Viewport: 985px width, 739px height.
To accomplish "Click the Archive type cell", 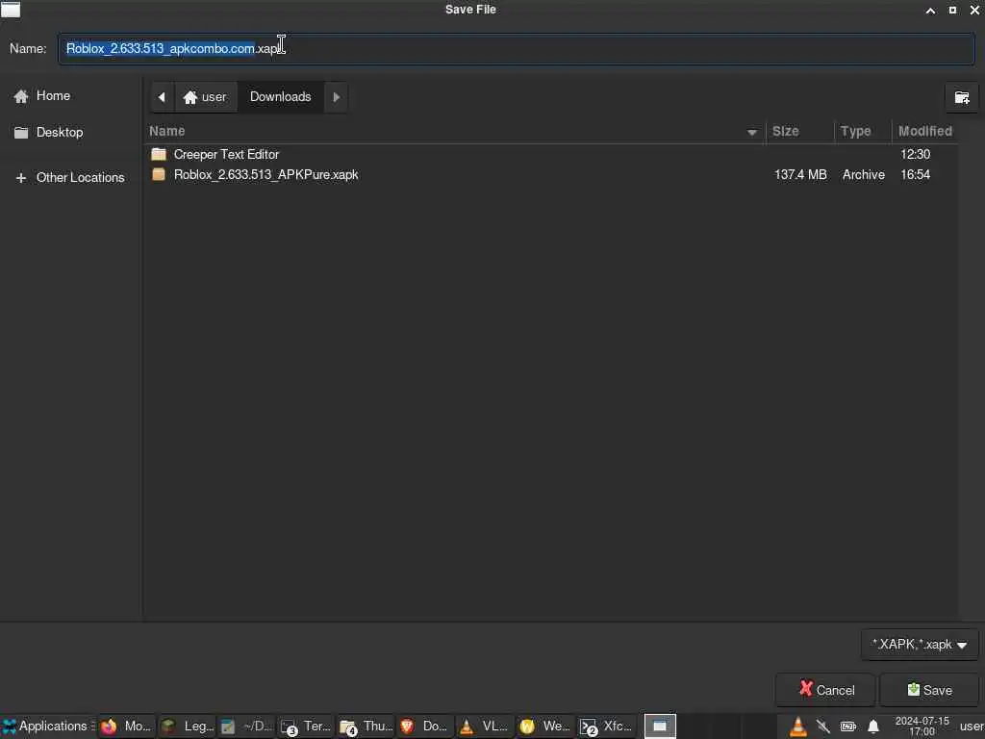I will (863, 175).
